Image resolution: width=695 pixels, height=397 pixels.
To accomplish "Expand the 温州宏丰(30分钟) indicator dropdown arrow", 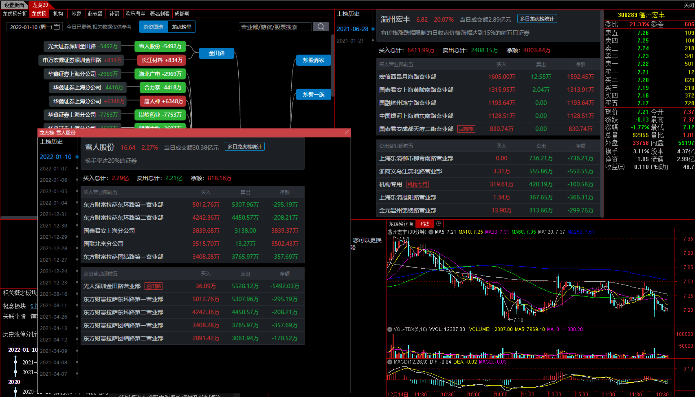I will [x=431, y=232].
